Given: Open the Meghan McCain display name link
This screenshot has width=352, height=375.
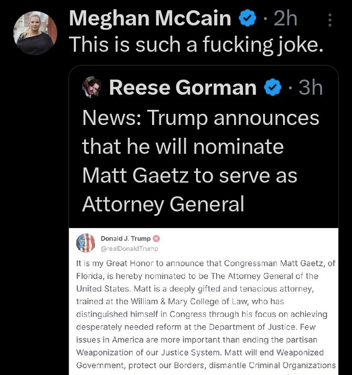Looking at the screenshot, I should click(150, 19).
